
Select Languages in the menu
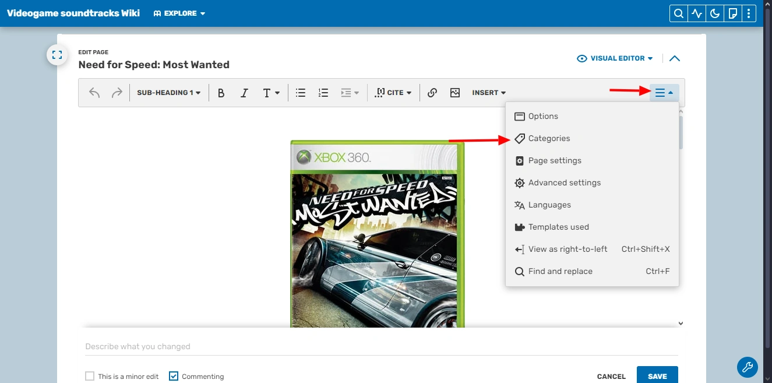(592, 205)
